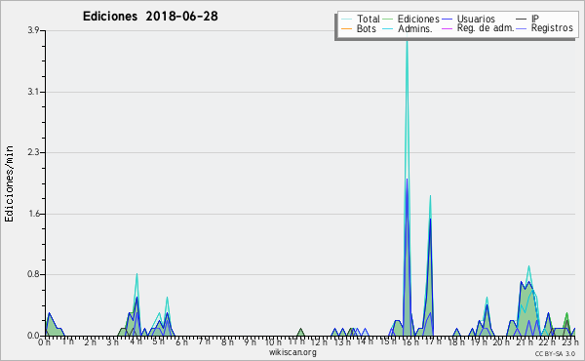Click the Usuarios legend label
Screen dimensions: 585x361
(476, 19)
